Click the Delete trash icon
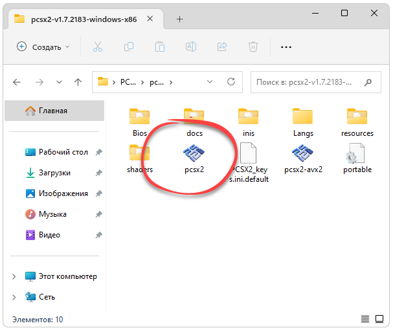 pyautogui.click(x=253, y=47)
